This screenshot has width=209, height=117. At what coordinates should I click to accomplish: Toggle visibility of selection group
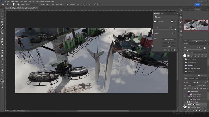pyautogui.click(x=185, y=91)
